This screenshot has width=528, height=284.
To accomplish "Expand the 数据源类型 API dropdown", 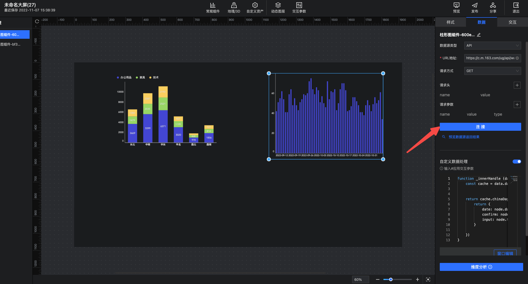I will click(x=492, y=46).
